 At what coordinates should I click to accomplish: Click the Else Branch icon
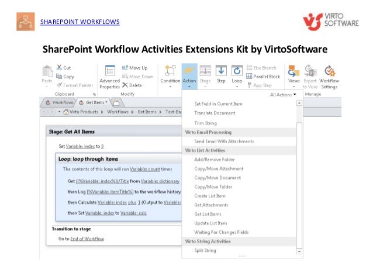click(249, 68)
